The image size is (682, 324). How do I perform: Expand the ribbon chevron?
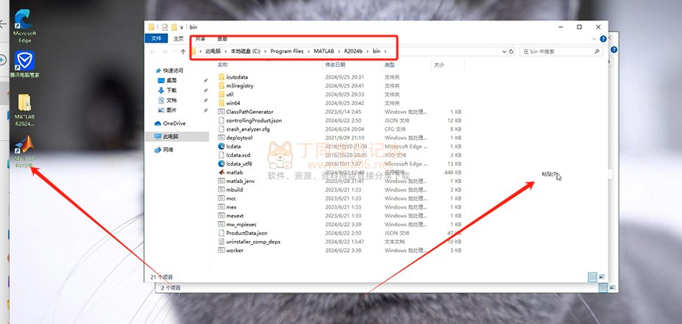594,39
